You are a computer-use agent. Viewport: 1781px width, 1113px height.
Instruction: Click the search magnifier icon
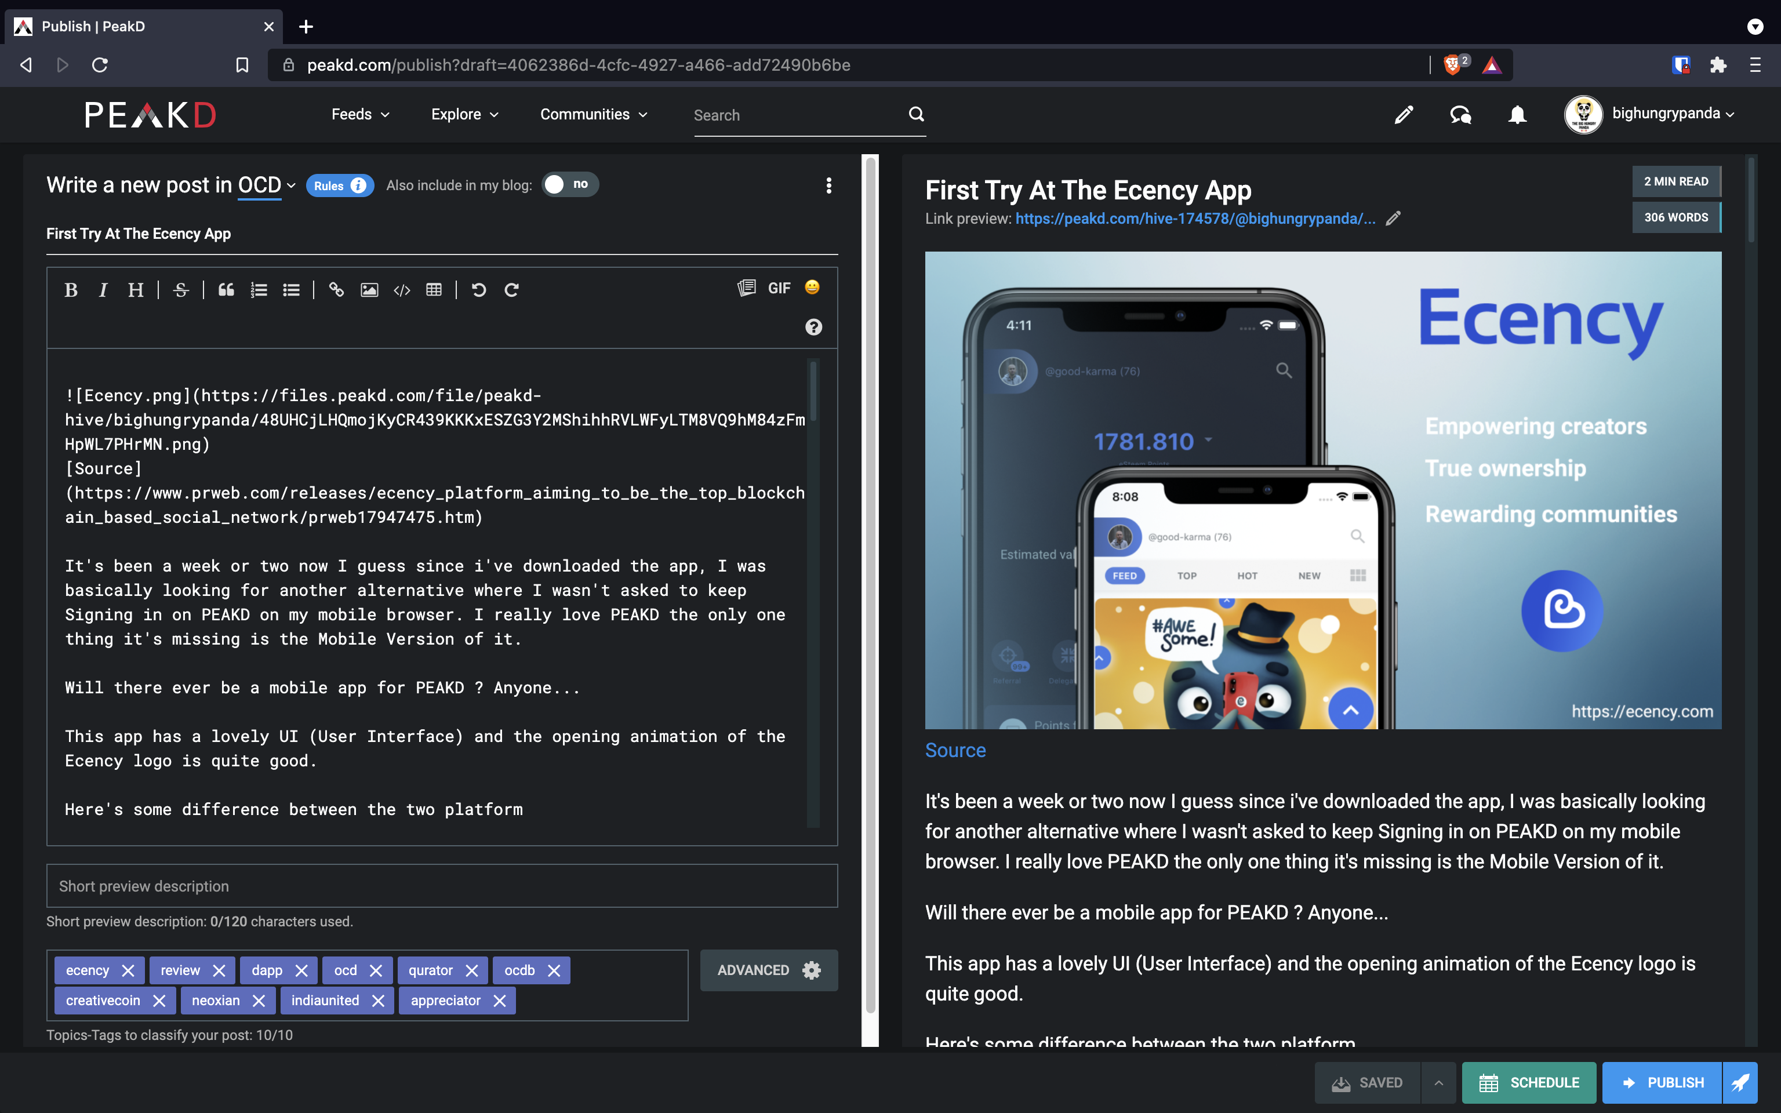click(x=916, y=114)
